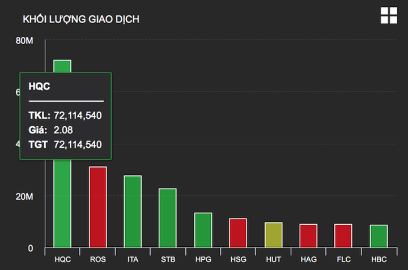This screenshot has height=270, width=408.
Task: Click the ROS ticker label
Action: (97, 260)
